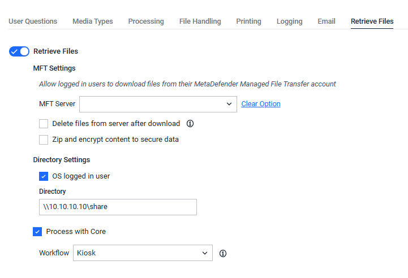Screen dimensions: 408x278
Task: Switch to the Logging tab
Action: click(289, 21)
